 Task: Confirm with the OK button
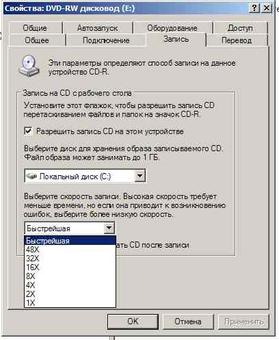click(x=133, y=322)
